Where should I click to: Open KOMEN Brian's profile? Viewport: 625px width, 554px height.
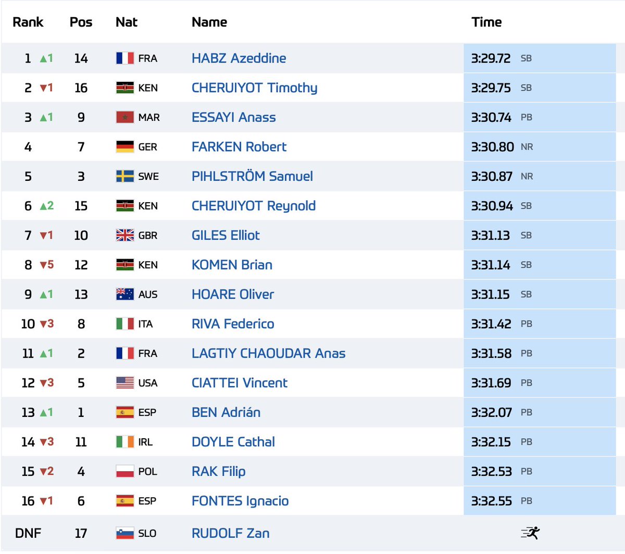click(232, 265)
